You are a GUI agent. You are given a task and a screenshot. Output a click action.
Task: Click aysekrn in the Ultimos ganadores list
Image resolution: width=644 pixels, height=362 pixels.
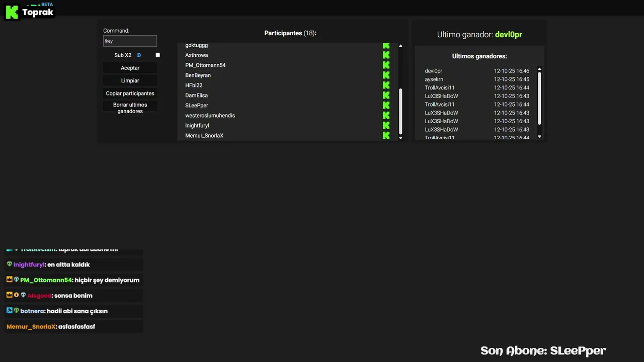coord(434,79)
